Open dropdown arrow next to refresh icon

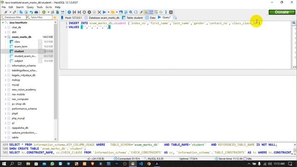[x=48, y=12]
